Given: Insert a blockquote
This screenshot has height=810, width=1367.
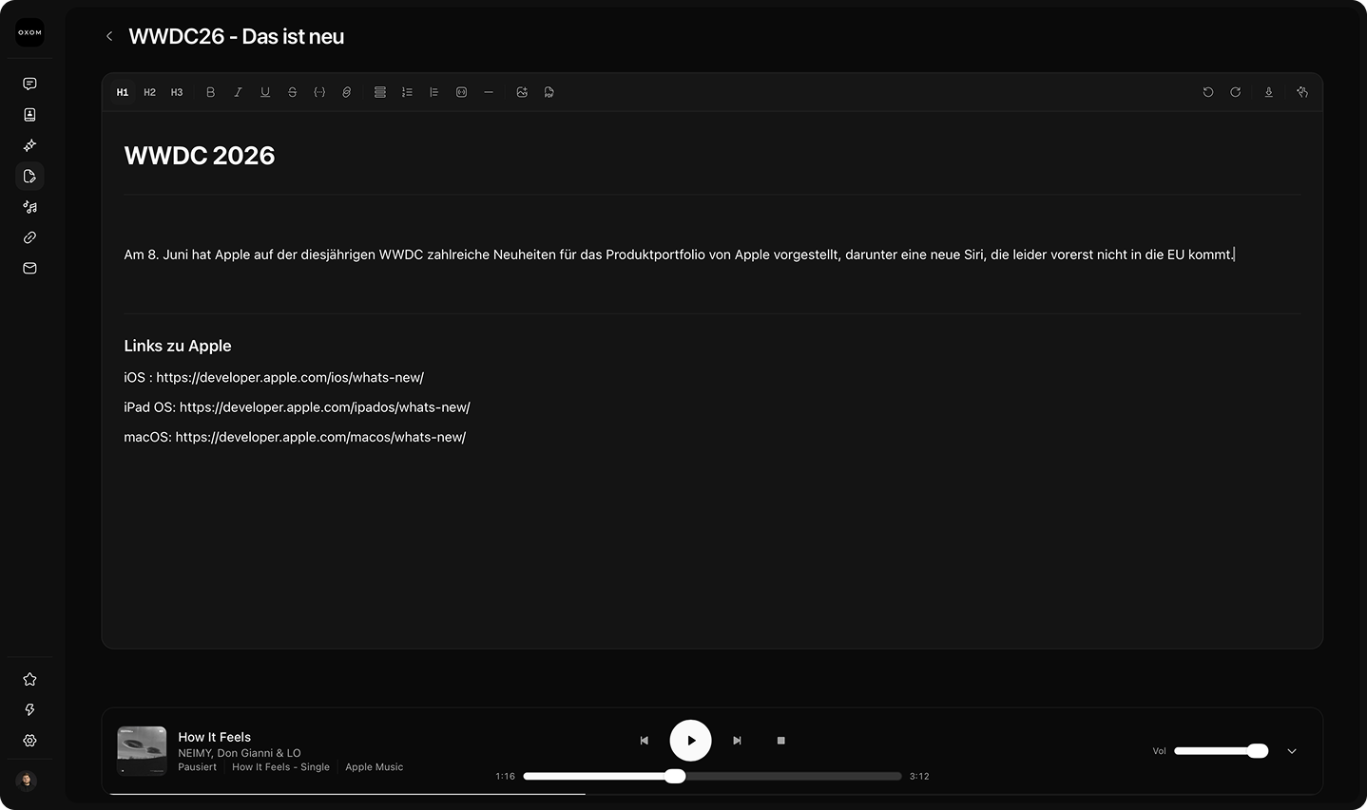Looking at the screenshot, I should click(434, 92).
